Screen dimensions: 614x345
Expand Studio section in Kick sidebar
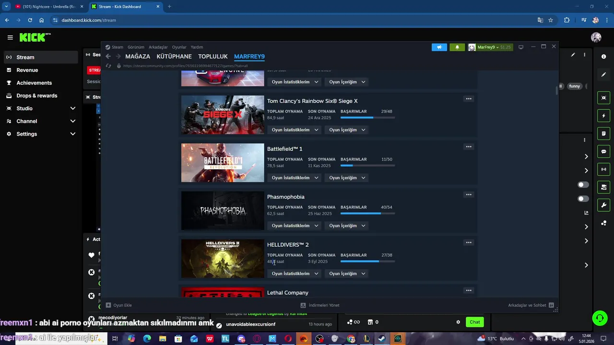click(x=41, y=108)
